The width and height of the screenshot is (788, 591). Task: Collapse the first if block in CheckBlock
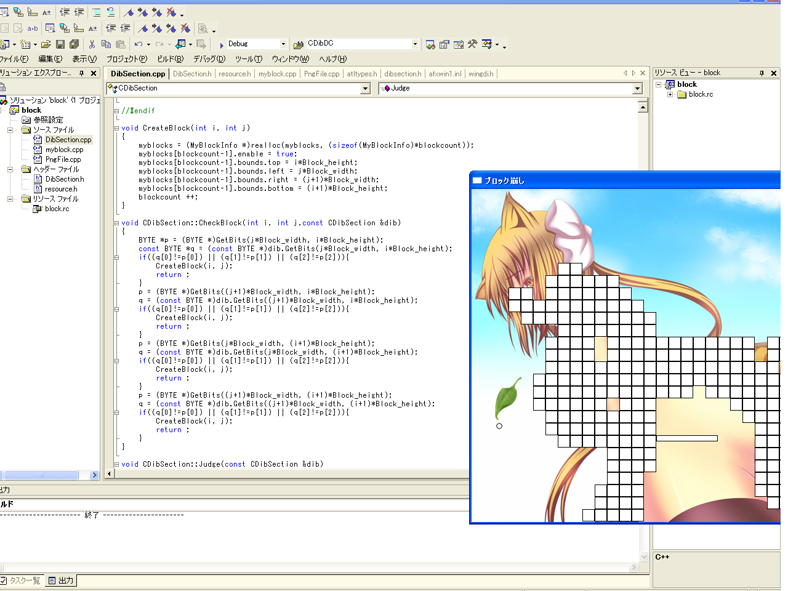coord(116,257)
